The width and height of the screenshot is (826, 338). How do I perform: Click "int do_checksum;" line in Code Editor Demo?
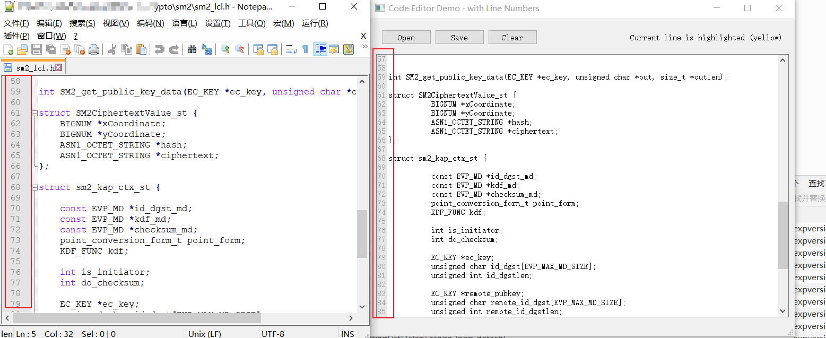tap(464, 239)
